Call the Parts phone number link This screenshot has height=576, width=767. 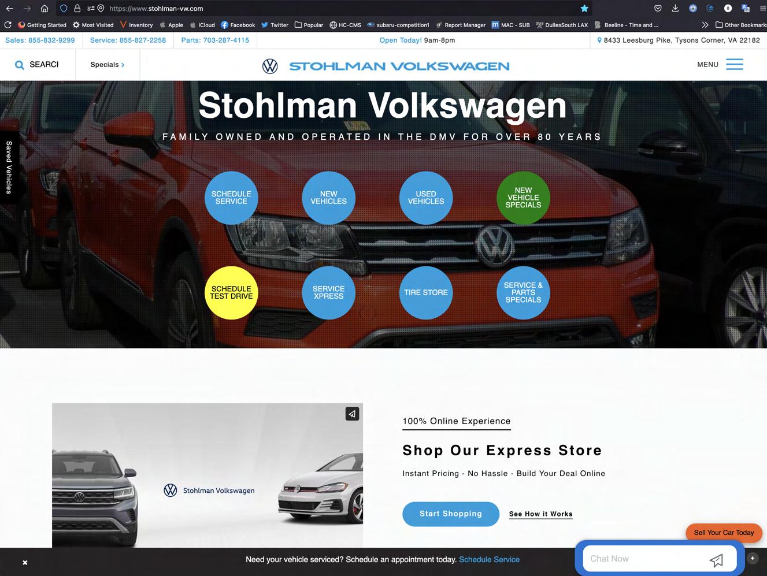click(215, 40)
